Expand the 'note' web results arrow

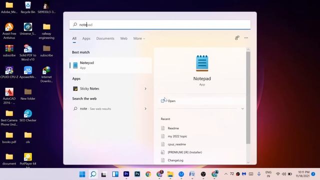tap(145, 108)
